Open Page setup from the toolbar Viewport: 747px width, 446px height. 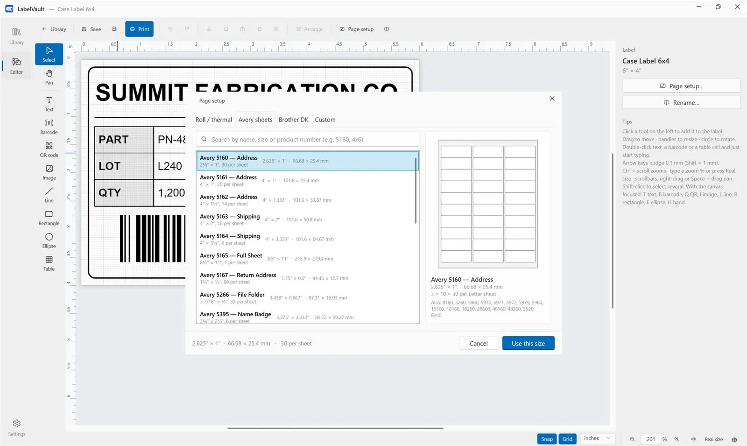click(x=356, y=29)
